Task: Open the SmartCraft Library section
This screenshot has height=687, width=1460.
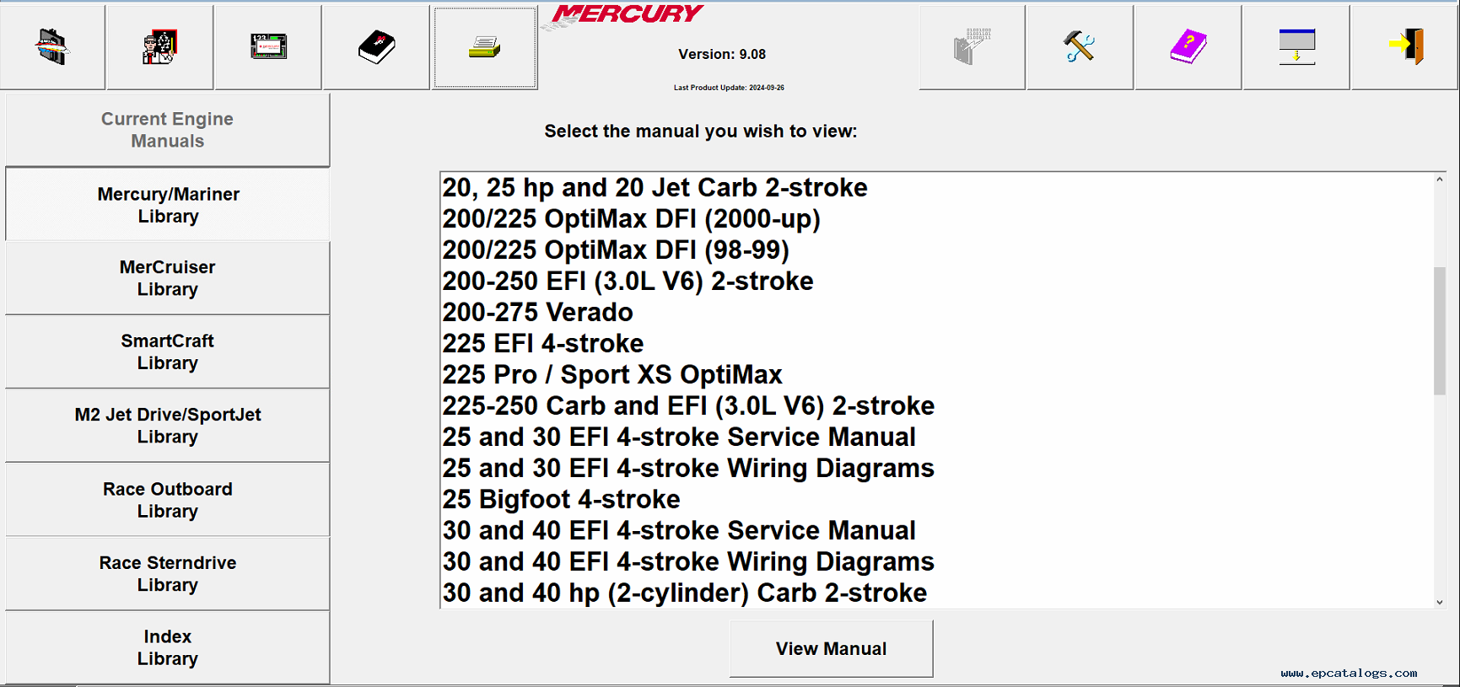Action: (x=167, y=352)
